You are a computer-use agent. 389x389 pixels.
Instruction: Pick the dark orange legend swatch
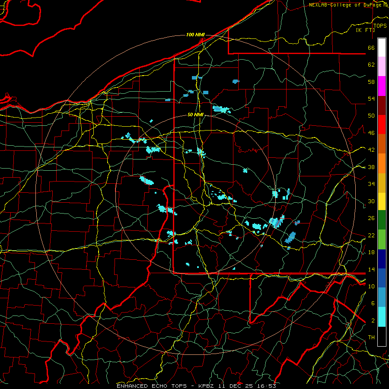click(x=382, y=144)
